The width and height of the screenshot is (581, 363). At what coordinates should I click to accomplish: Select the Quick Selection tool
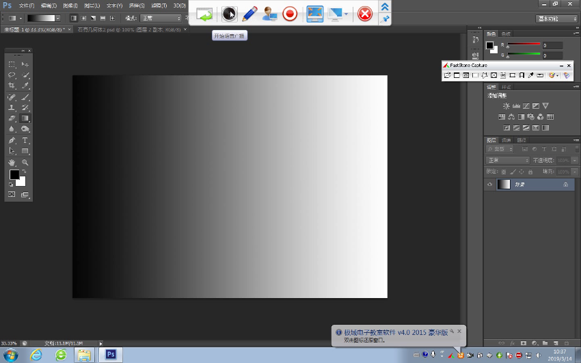click(25, 75)
